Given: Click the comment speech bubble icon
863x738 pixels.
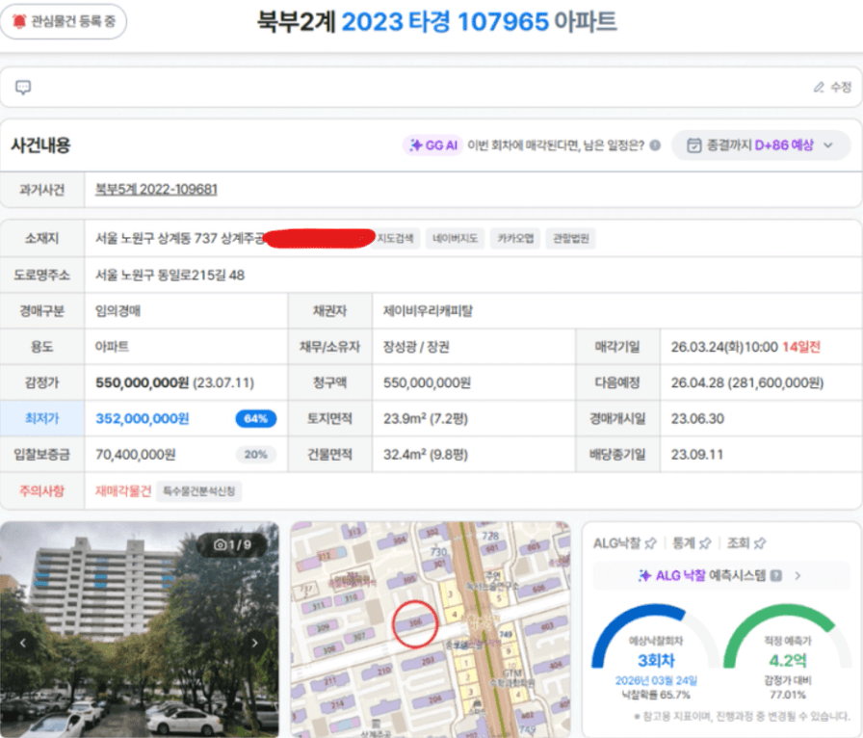Looking at the screenshot, I should (23, 88).
